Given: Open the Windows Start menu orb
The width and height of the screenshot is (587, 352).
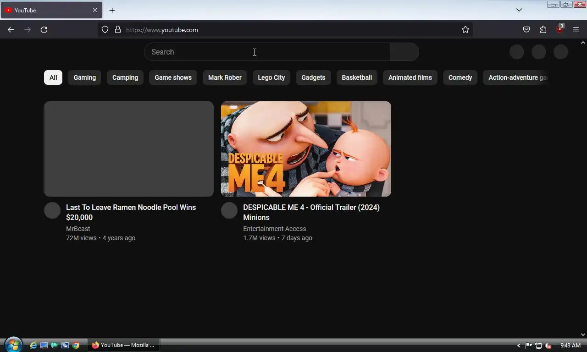Looking at the screenshot, I should click(13, 345).
